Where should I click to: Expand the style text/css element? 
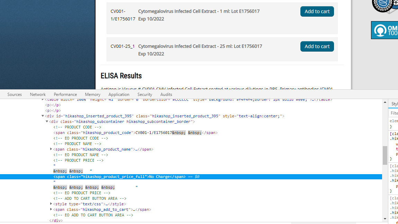point(51,204)
